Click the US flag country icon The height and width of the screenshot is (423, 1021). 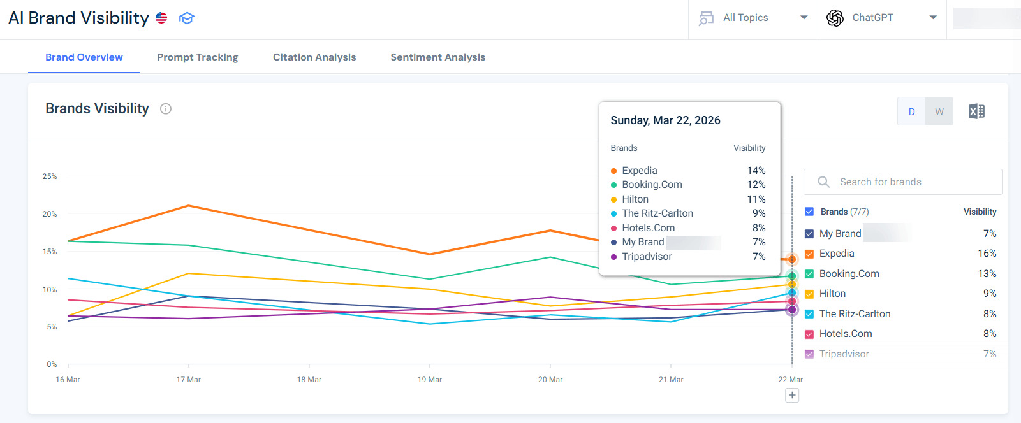[x=161, y=18]
